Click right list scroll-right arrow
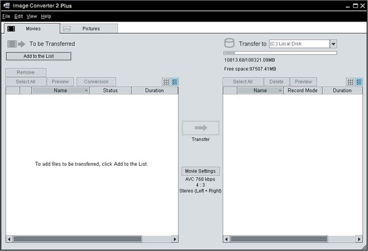Image resolution: width=368 pixels, height=251 pixels. tap(359, 239)
